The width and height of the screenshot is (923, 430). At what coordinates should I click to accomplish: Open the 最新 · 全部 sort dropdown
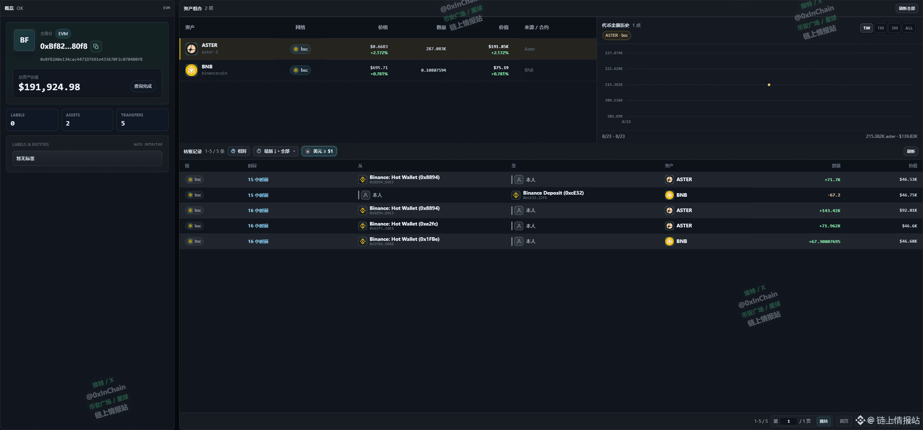276,151
